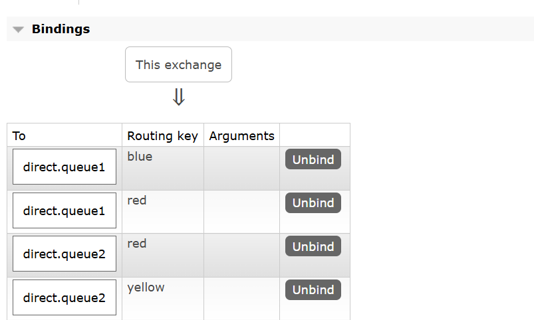Click the "Routing key" column header

coord(162,136)
